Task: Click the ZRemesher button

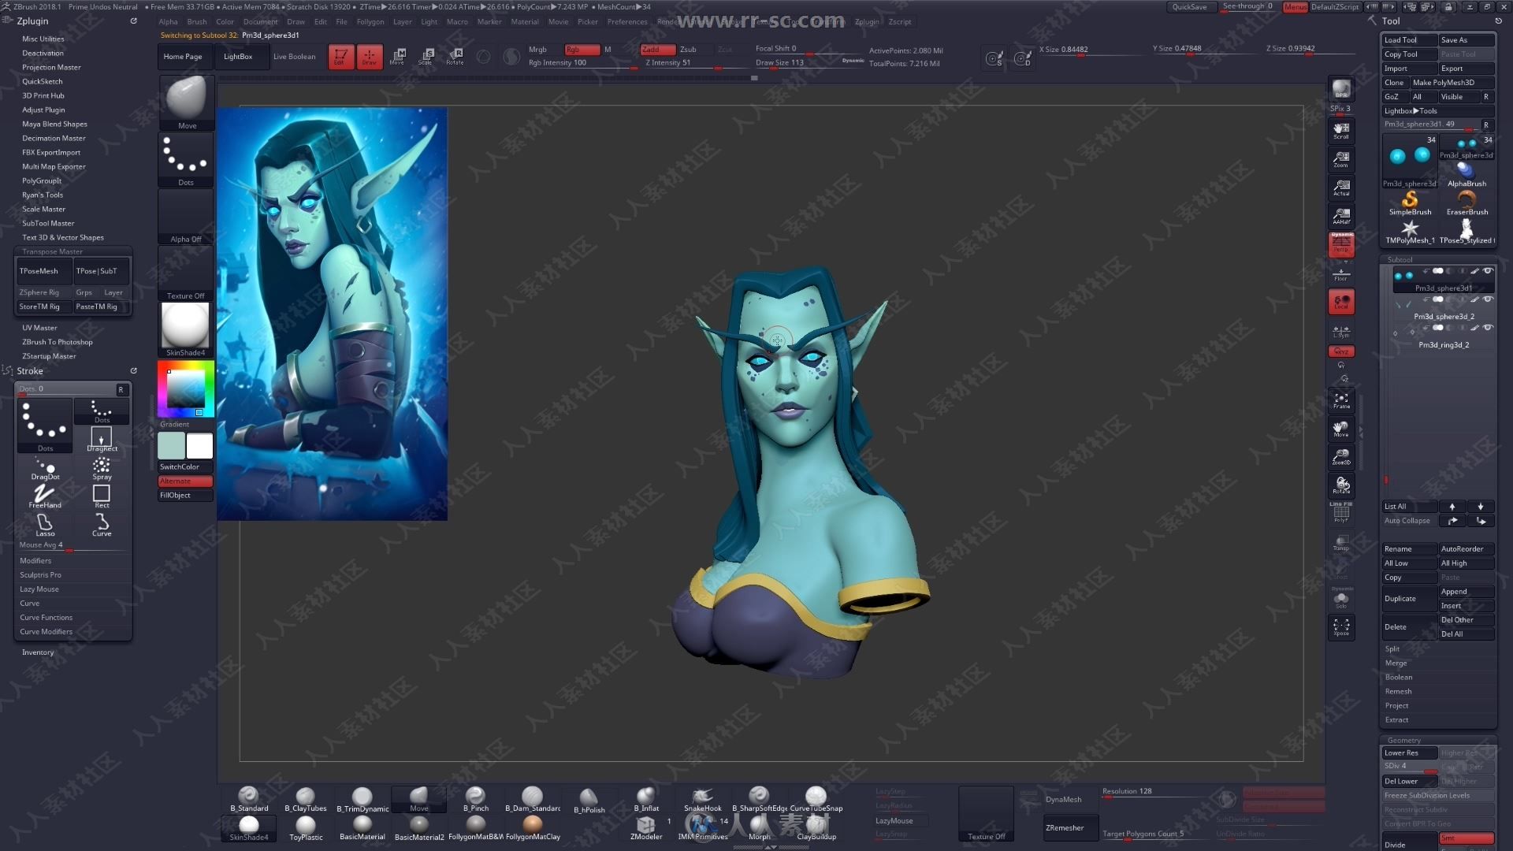Action: 1070,828
